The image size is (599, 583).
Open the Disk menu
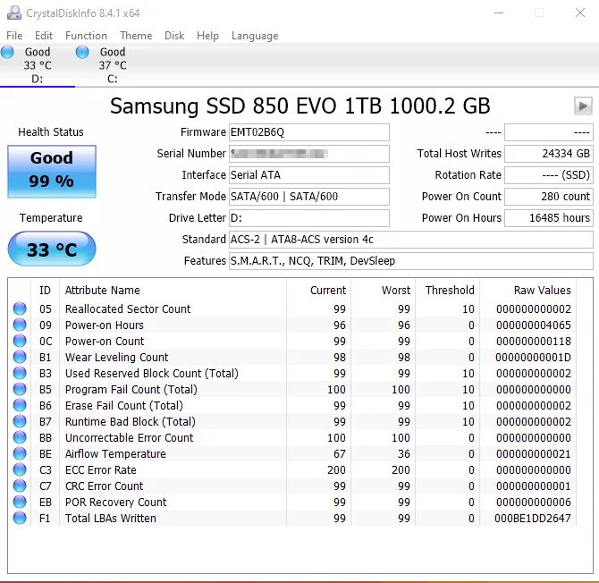(174, 36)
